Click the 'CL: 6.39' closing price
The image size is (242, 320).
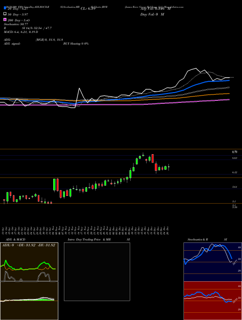click(x=88, y=9)
